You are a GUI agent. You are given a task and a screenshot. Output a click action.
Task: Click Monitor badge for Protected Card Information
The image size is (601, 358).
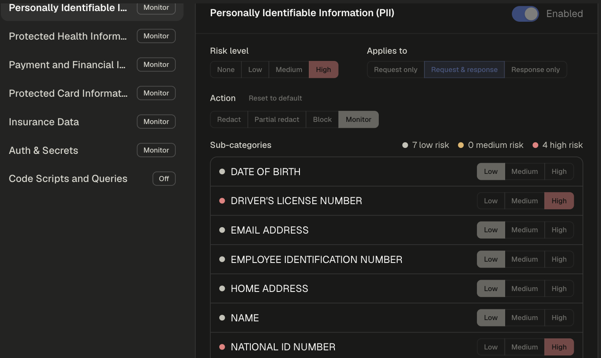click(x=156, y=93)
